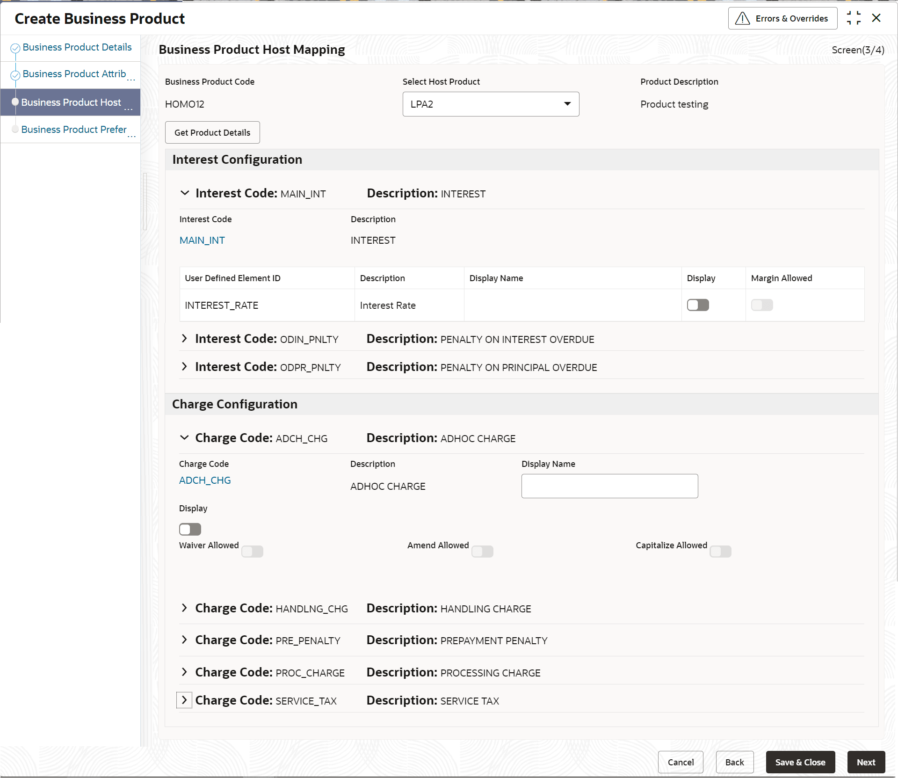
Task: Expand the ODPR_PNLTY interest code row
Action: 184,367
